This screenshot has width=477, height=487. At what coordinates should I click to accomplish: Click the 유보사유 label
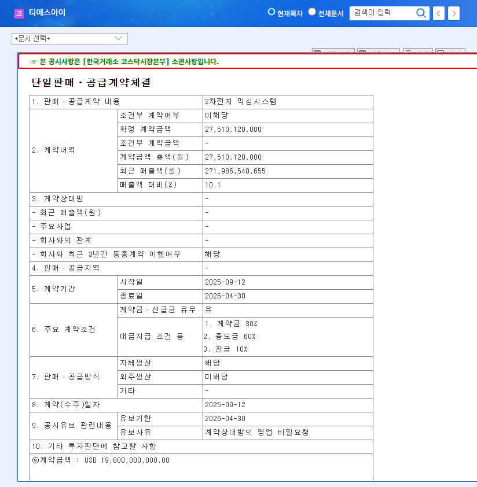click(x=135, y=432)
